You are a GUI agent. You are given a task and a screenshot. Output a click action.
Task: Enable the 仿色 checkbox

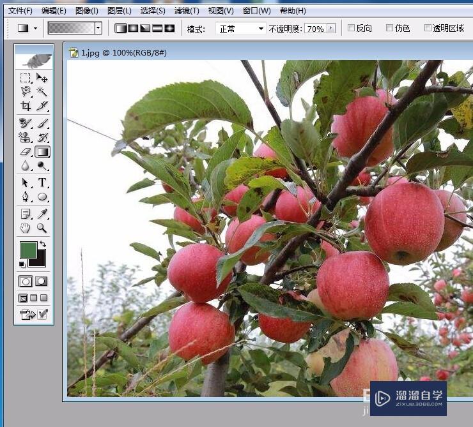coord(389,28)
